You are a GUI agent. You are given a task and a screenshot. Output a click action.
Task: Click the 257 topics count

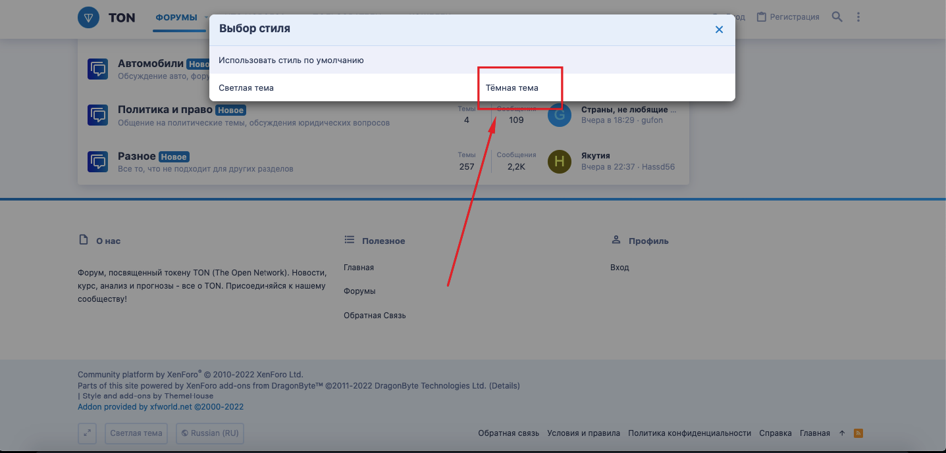coord(467,166)
